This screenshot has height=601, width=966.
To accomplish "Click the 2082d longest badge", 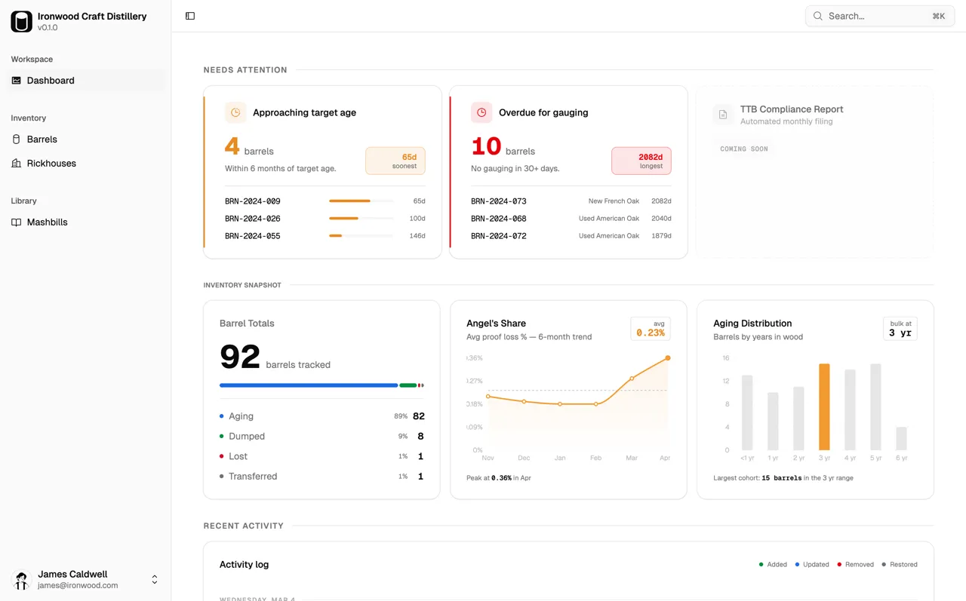I will (641, 160).
